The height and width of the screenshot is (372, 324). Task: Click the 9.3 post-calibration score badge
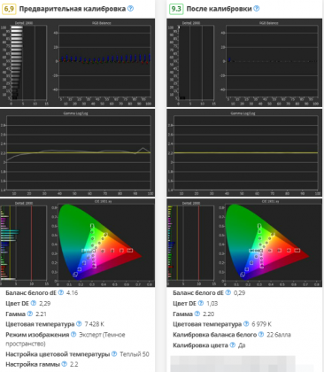pyautogui.click(x=176, y=9)
